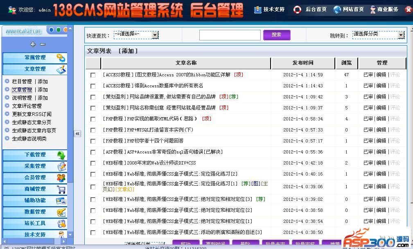This screenshot has width=413, height=249.
Task: Click the 发布时间 column header
Action: (x=303, y=63)
